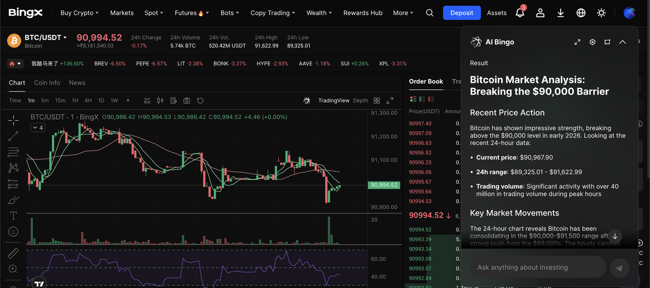This screenshot has height=288, width=650.
Task: Switch chart interval to 15m
Action: tap(60, 101)
